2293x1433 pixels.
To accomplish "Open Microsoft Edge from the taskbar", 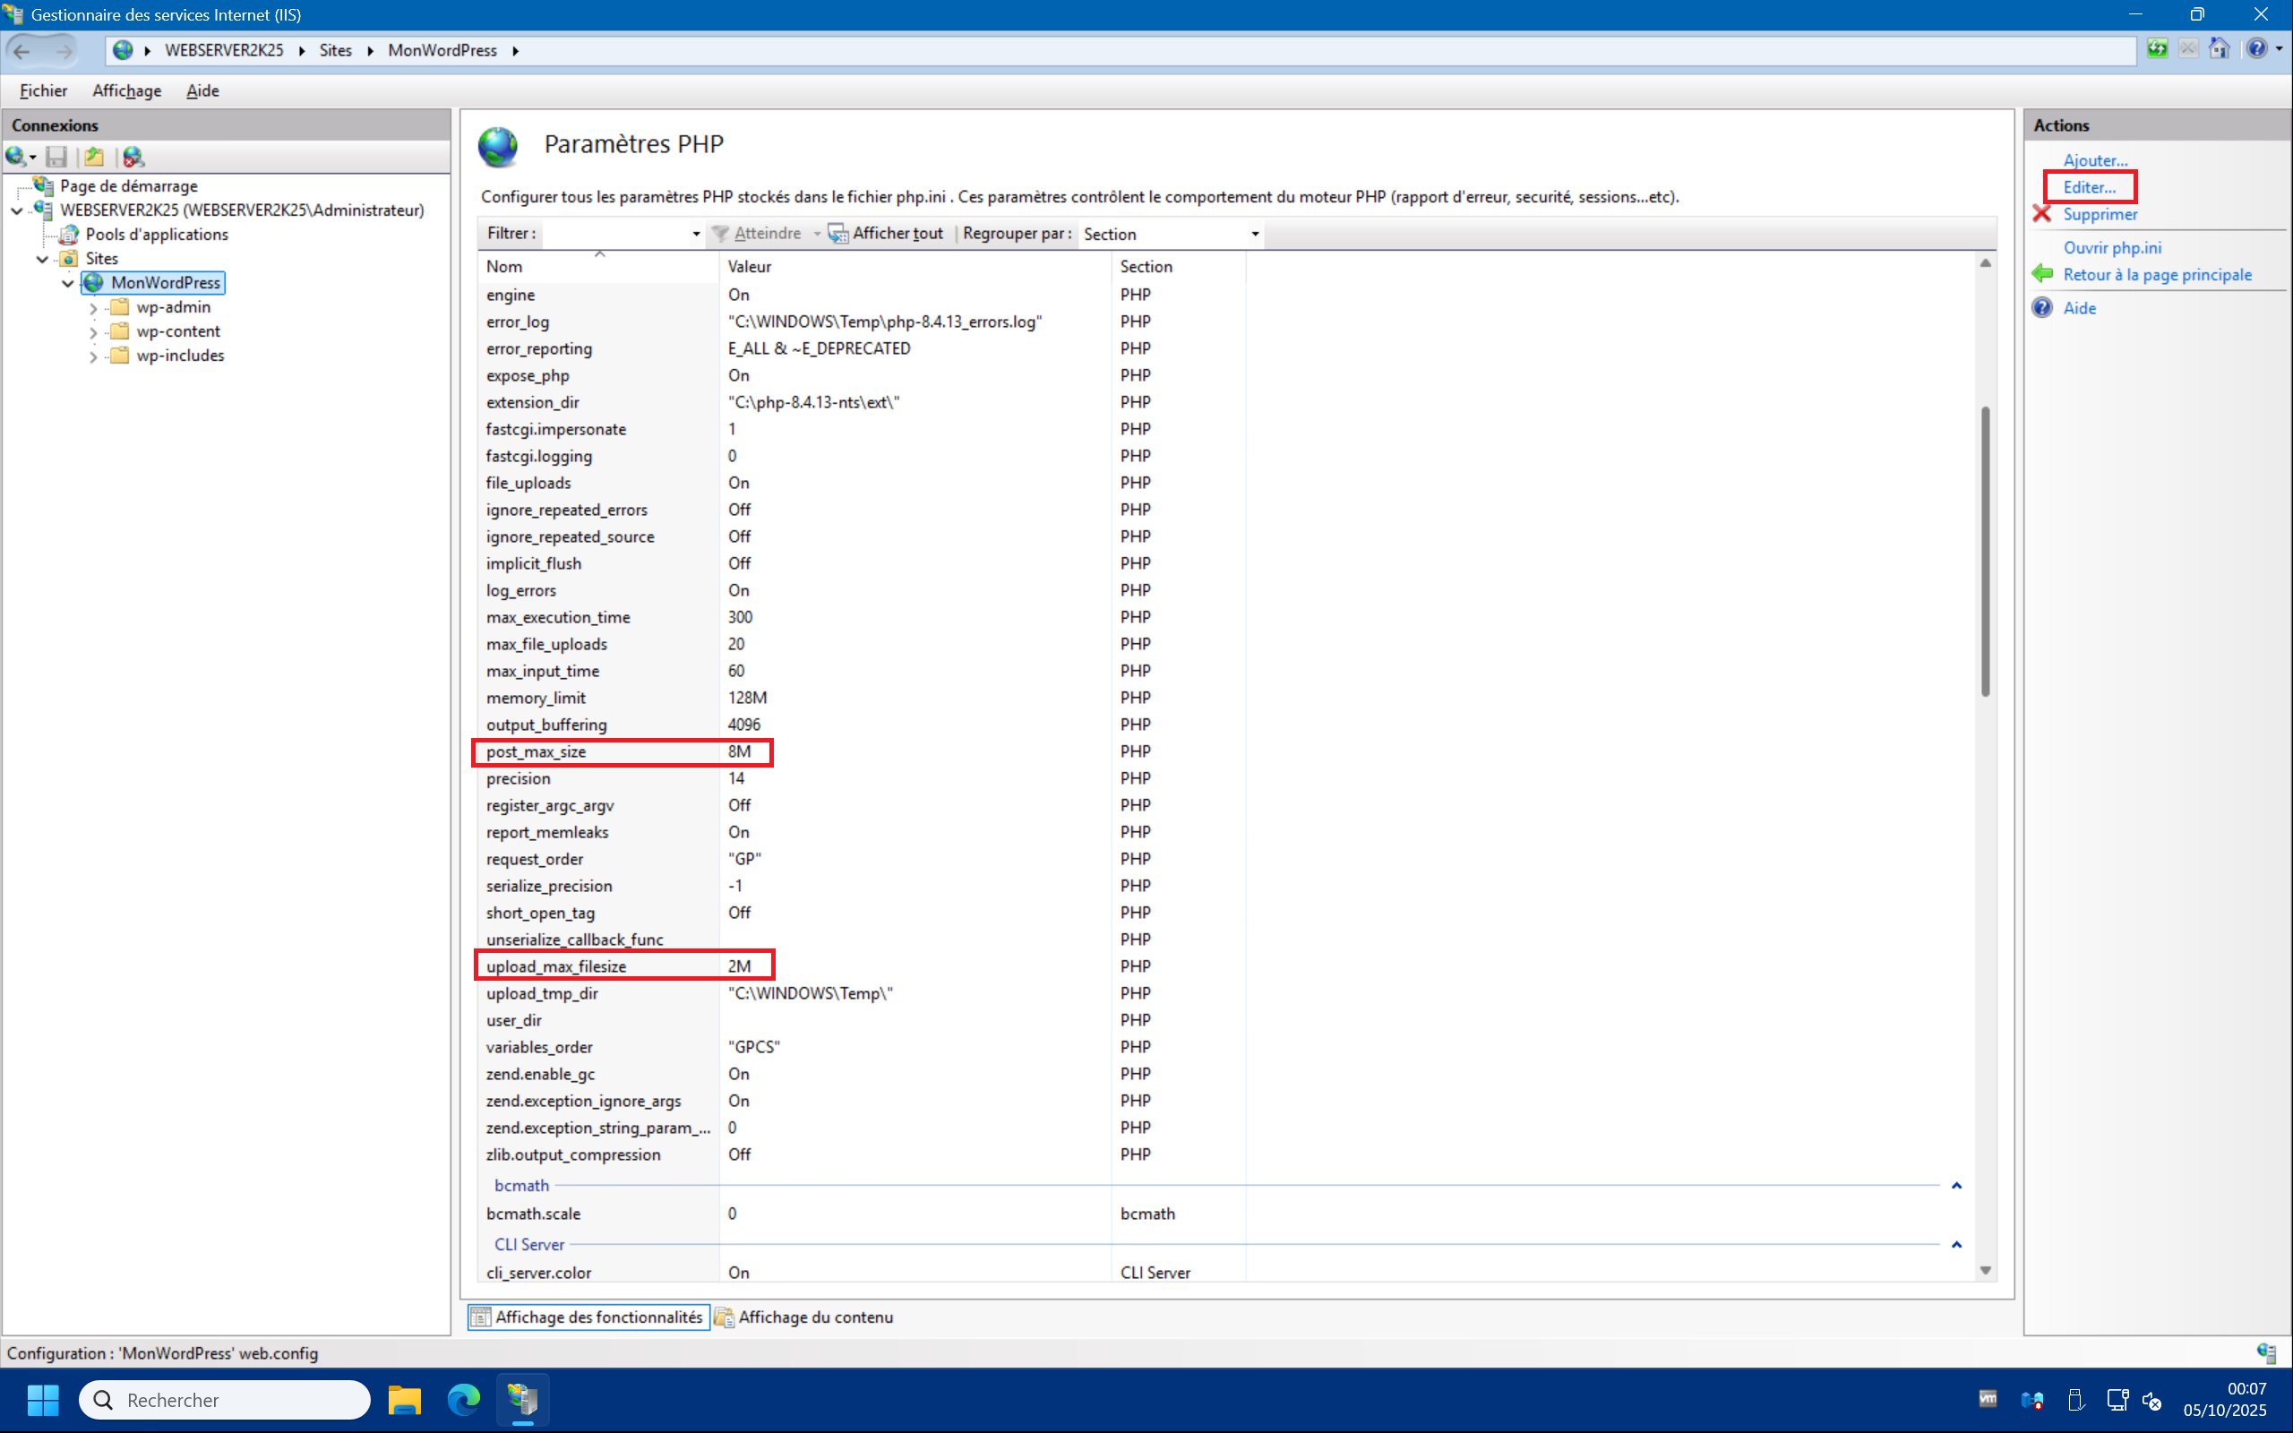I will tap(463, 1399).
